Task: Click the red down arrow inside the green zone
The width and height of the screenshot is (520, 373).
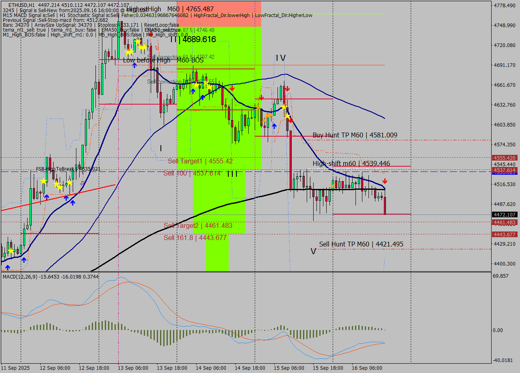Action: click(232, 88)
